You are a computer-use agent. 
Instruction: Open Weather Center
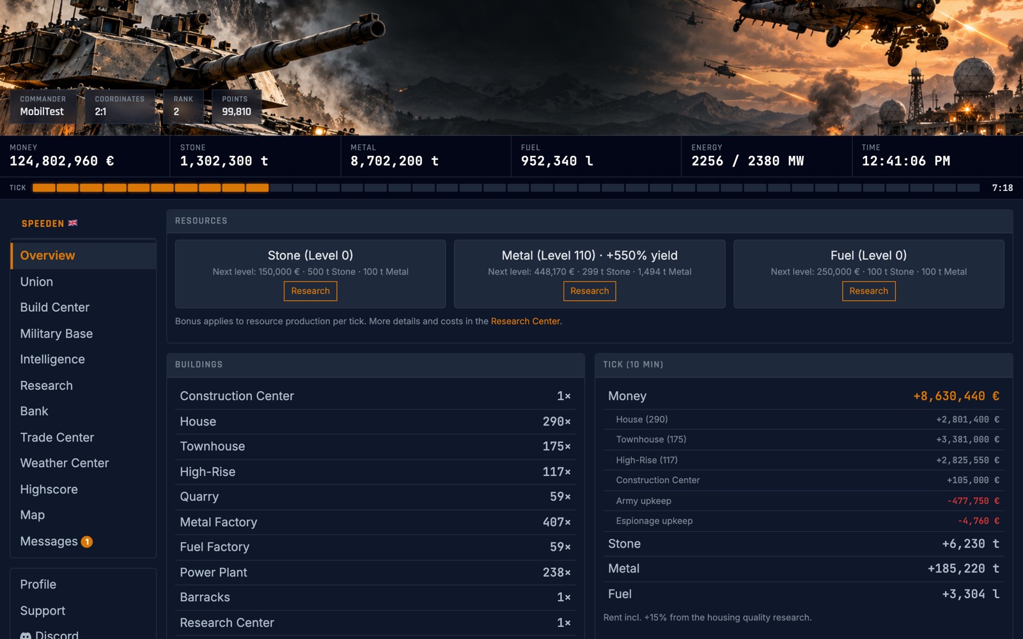83,463
